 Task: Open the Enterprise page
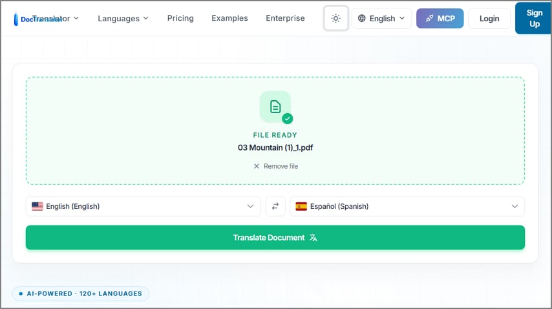pos(285,18)
